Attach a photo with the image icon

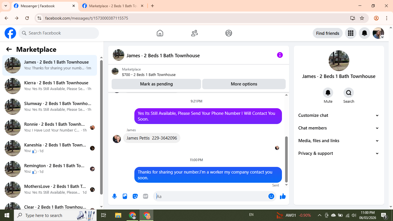(125, 196)
